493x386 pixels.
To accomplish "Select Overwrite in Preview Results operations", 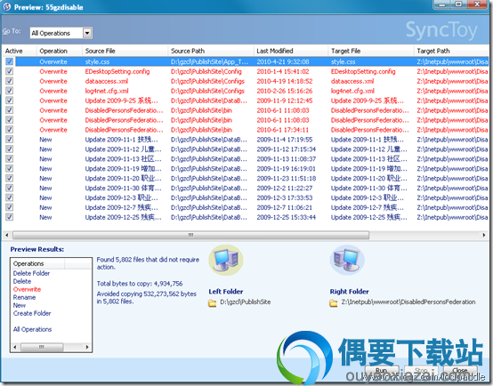I will point(27,289).
